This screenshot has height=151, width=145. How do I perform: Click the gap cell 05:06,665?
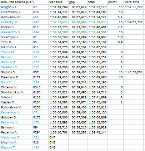click(x=78, y=122)
